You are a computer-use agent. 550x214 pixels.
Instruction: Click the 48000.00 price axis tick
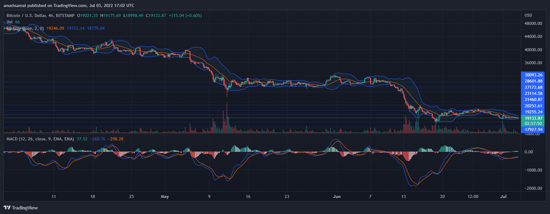533,23
